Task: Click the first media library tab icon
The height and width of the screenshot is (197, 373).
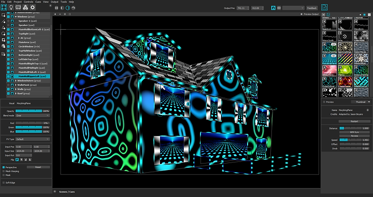Action: [x=324, y=15]
